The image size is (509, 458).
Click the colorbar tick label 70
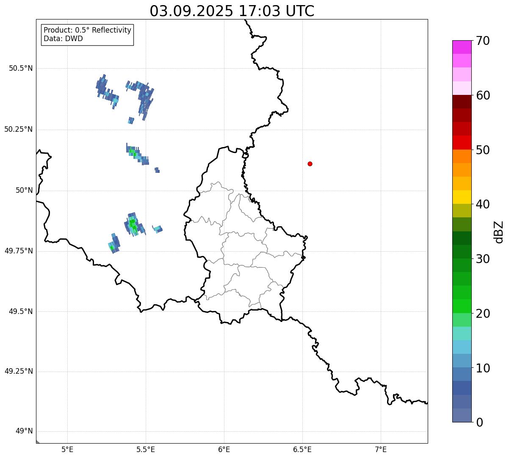click(483, 41)
